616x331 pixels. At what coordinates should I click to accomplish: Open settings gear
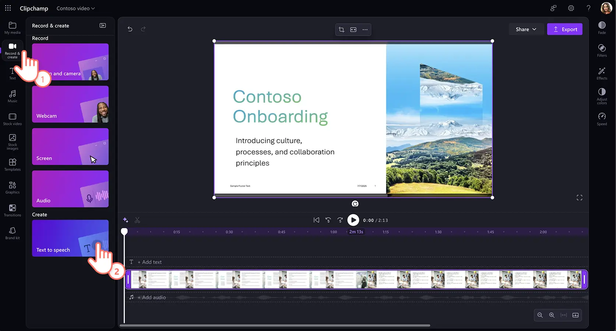[x=571, y=8]
